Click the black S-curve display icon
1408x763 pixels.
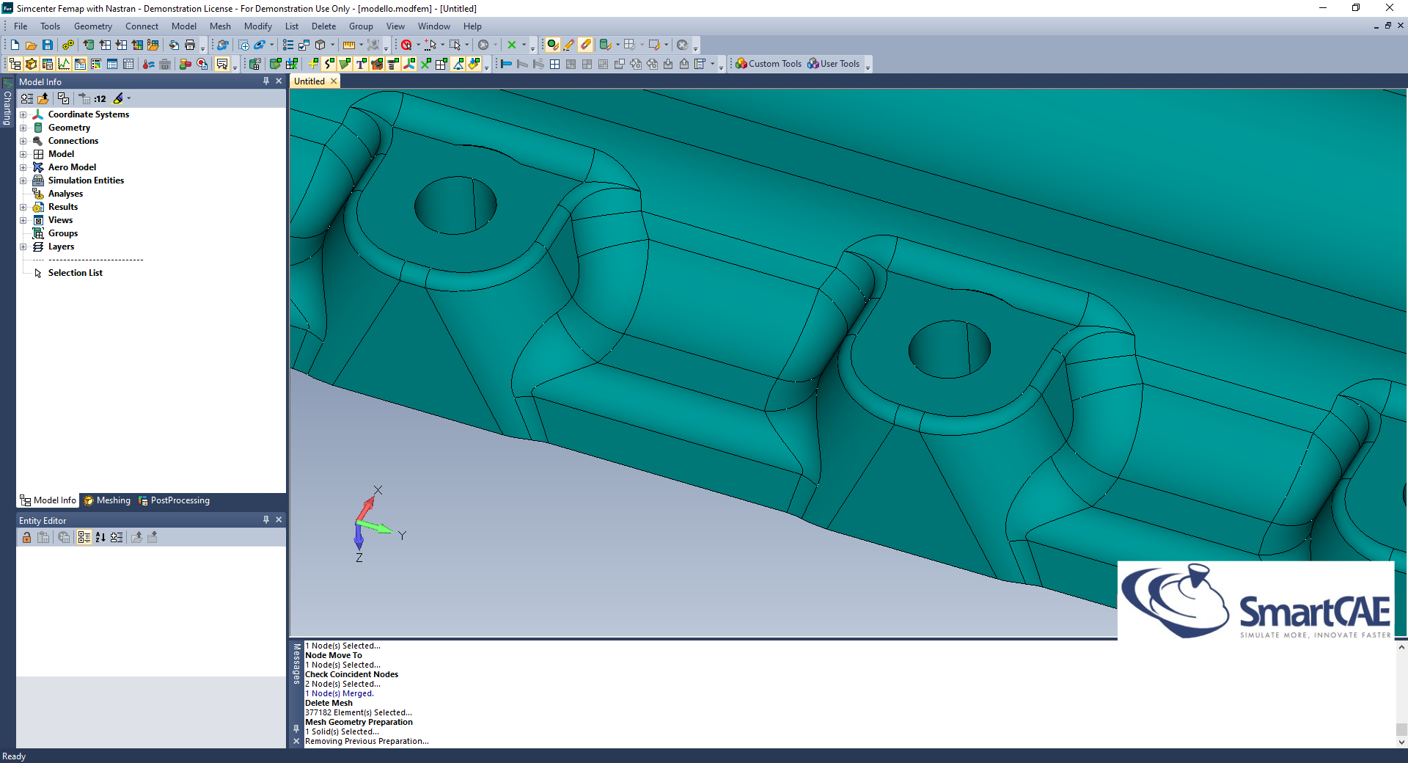pyautogui.click(x=329, y=64)
